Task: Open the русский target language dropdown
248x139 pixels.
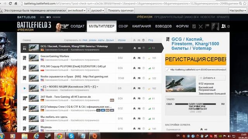Action: pos(97,10)
